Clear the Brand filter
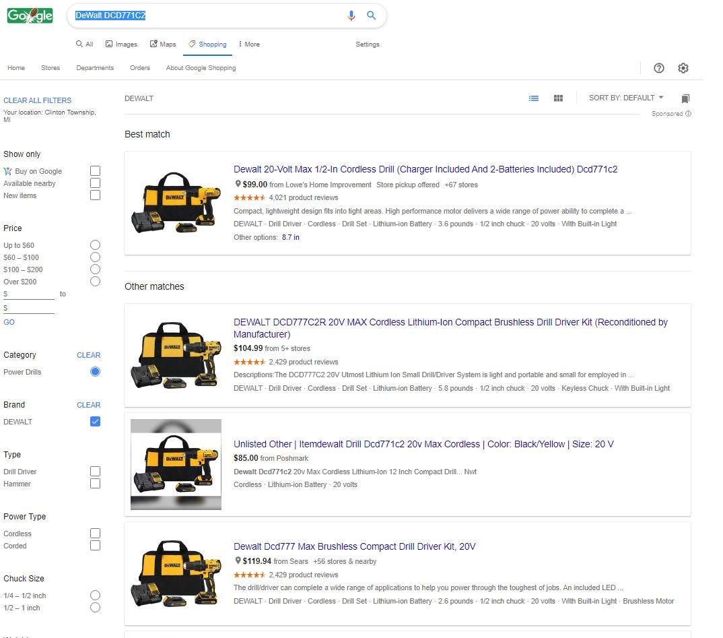 point(89,405)
